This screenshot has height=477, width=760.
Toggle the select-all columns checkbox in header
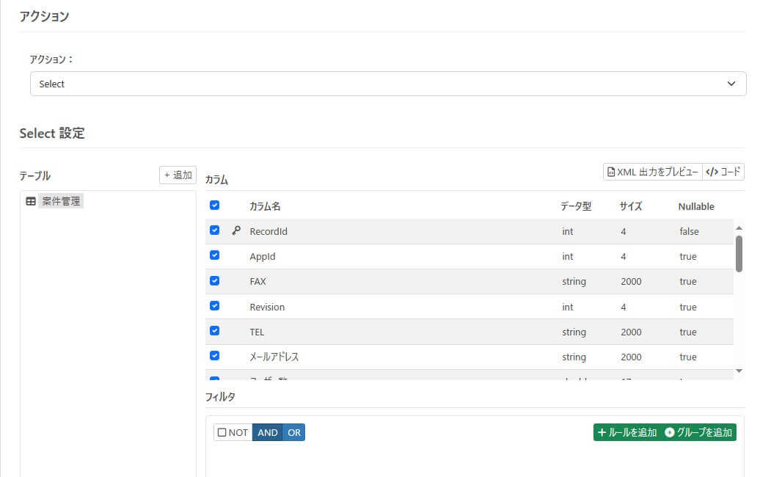[215, 205]
